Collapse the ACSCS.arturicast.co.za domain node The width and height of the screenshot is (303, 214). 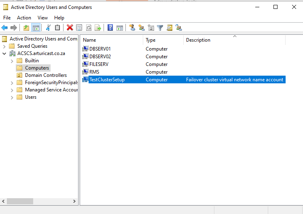click(4, 53)
